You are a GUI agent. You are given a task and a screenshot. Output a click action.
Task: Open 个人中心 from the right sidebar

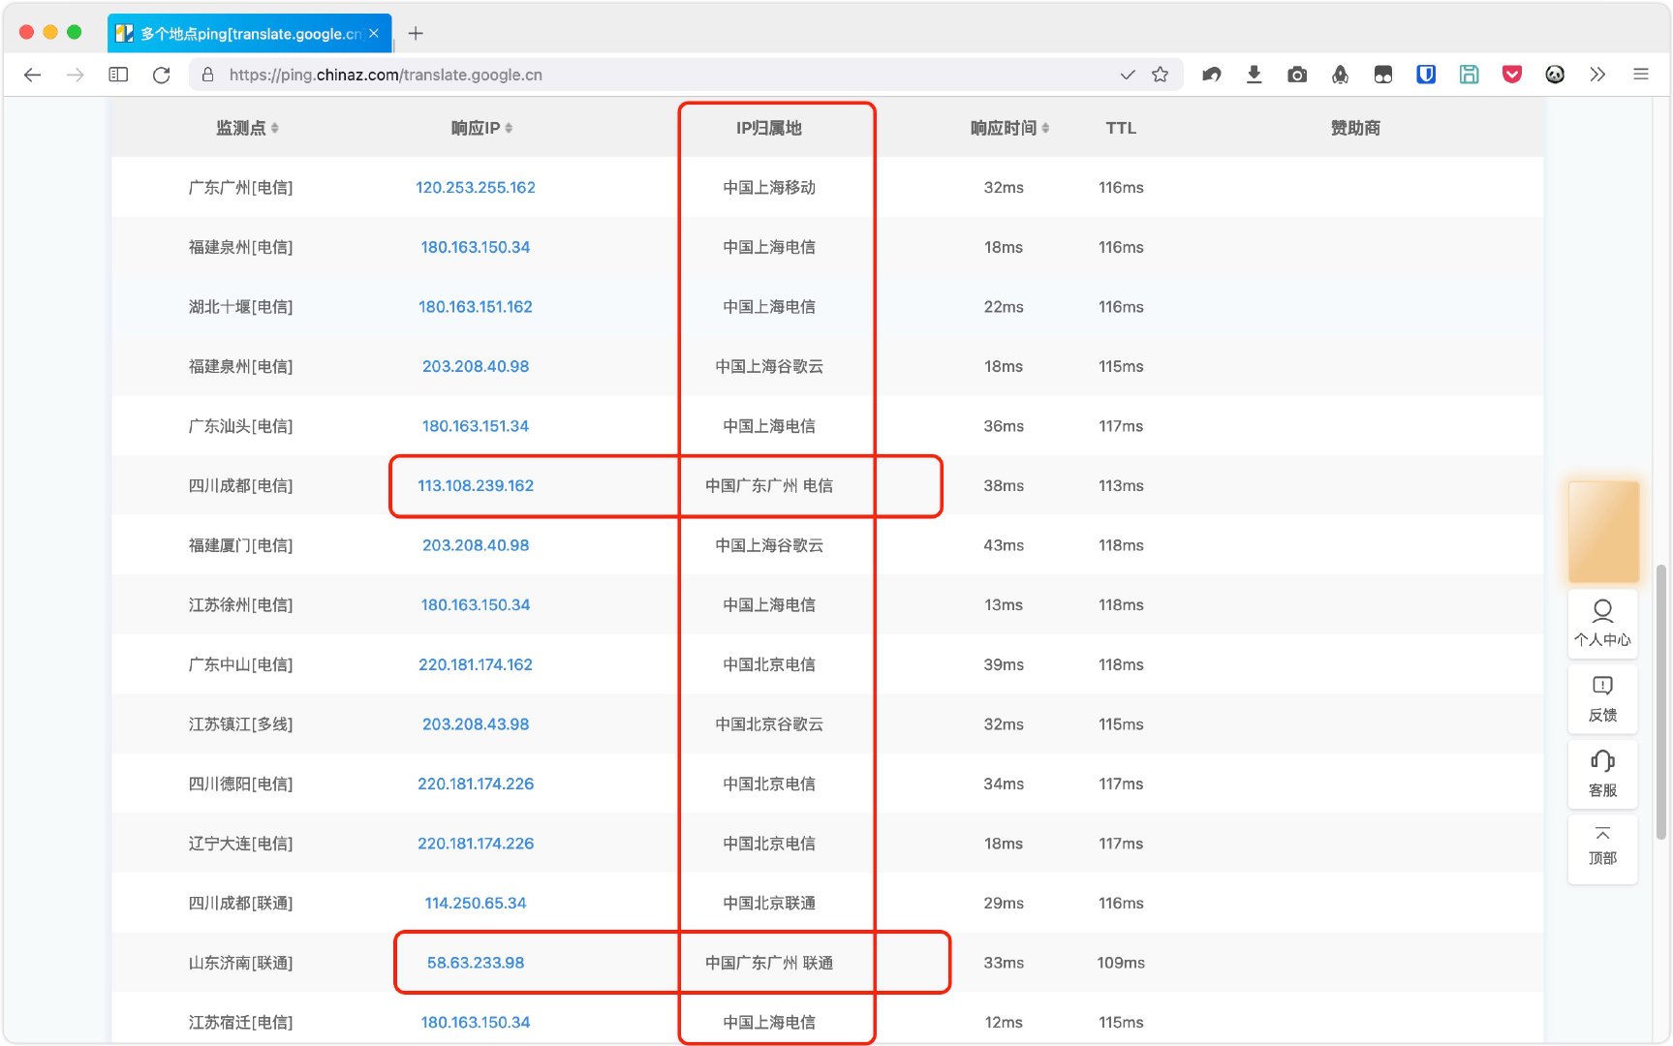(1602, 625)
